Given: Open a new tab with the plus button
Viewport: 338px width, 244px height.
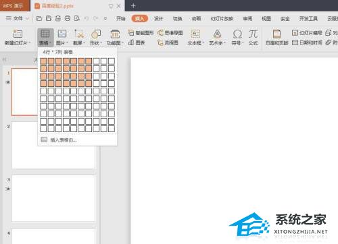Looking at the screenshot, I should click(x=133, y=5).
